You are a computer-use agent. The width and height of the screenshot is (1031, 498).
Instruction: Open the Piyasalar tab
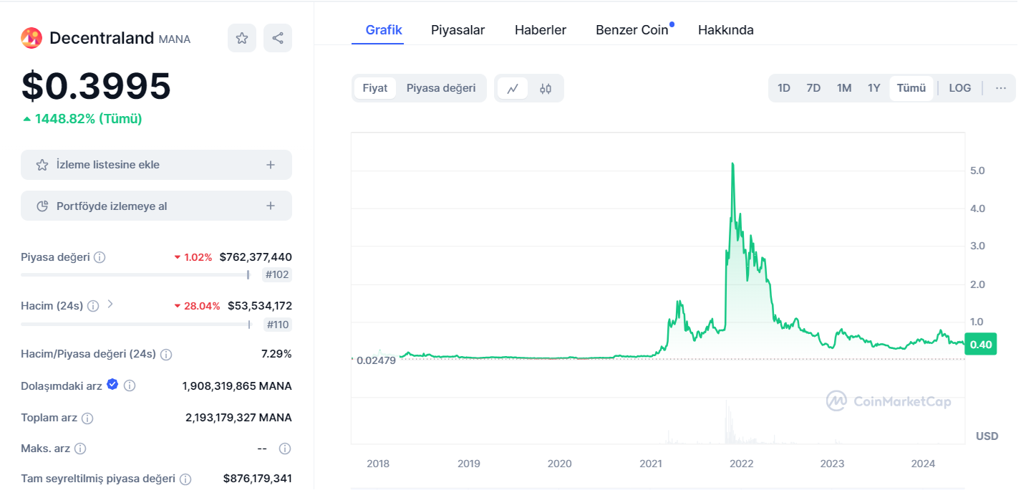(458, 30)
